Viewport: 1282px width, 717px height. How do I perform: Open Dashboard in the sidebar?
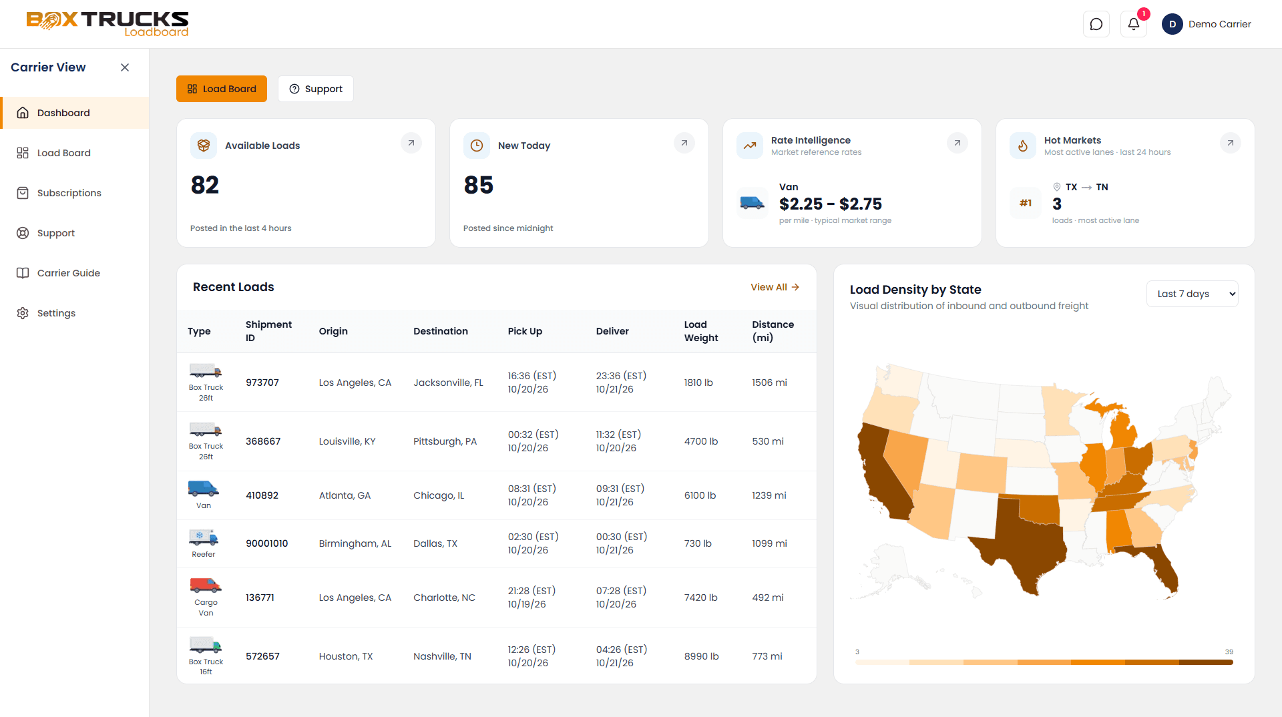pyautogui.click(x=74, y=113)
